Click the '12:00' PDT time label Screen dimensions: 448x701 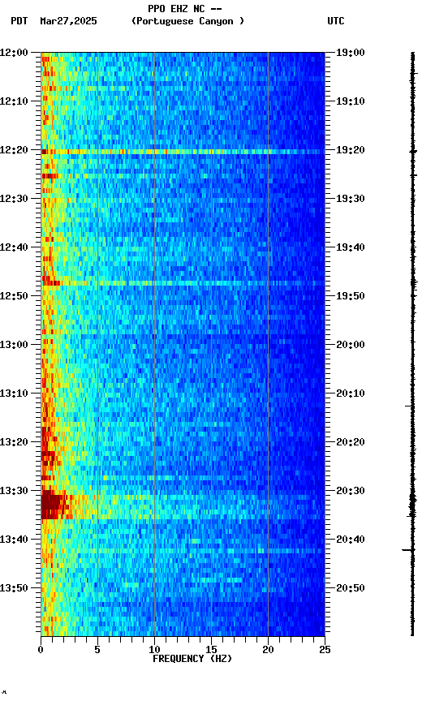pos(14,53)
